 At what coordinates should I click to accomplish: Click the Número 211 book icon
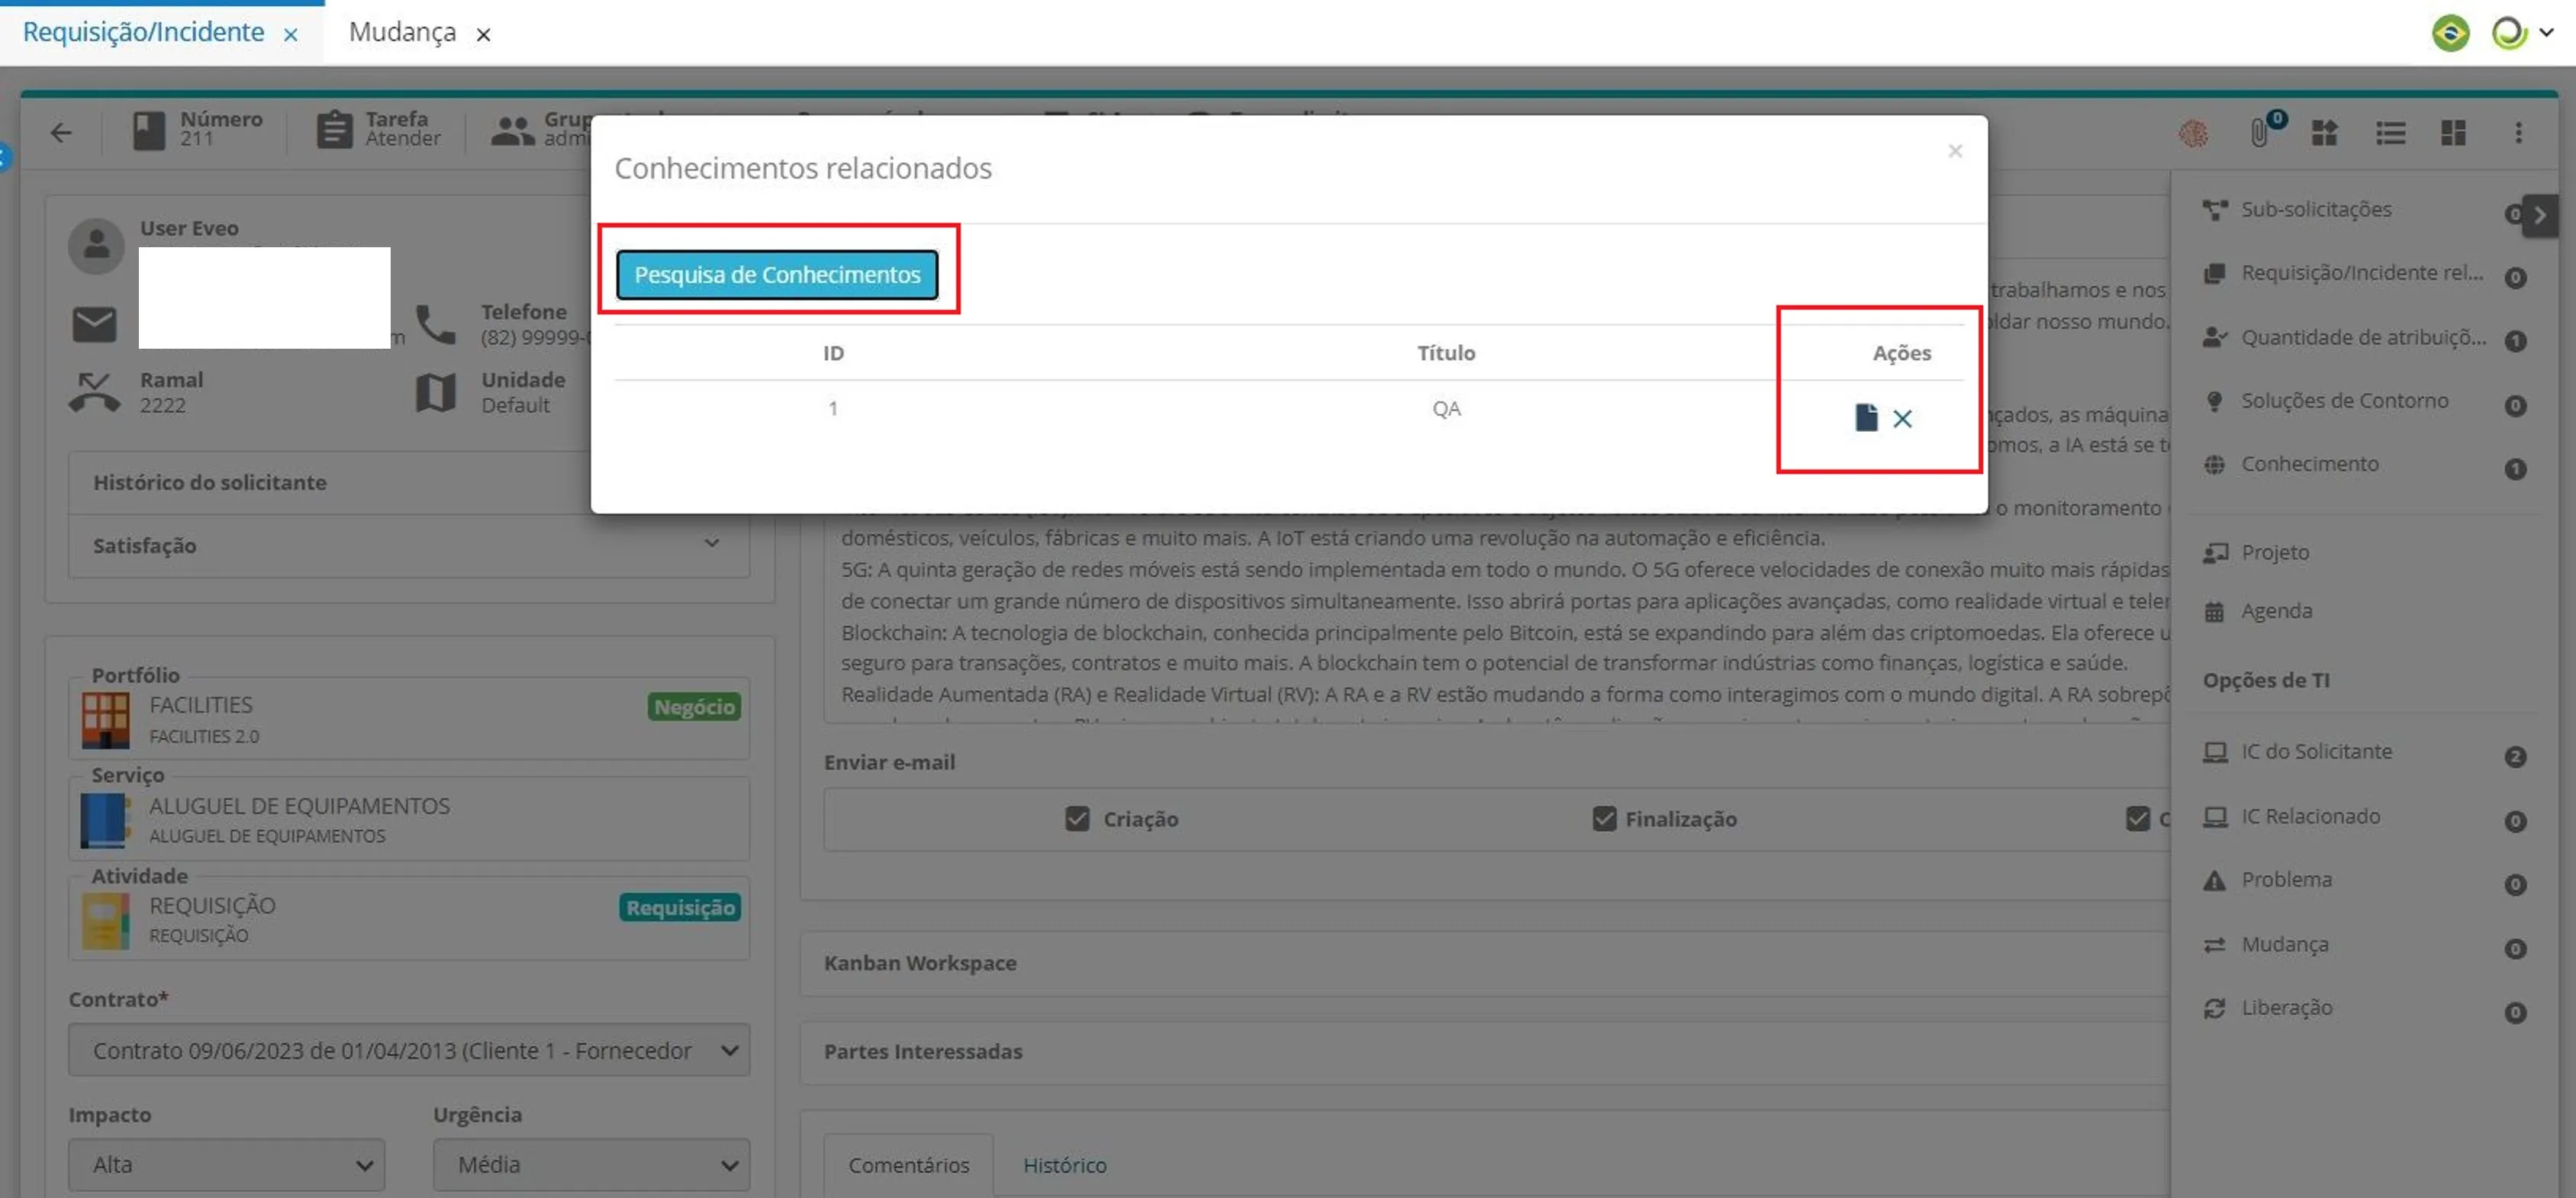[149, 131]
